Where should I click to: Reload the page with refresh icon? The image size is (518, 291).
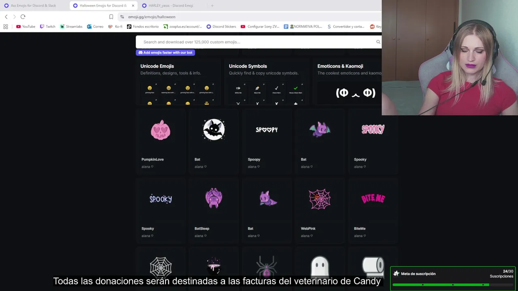pos(23,17)
